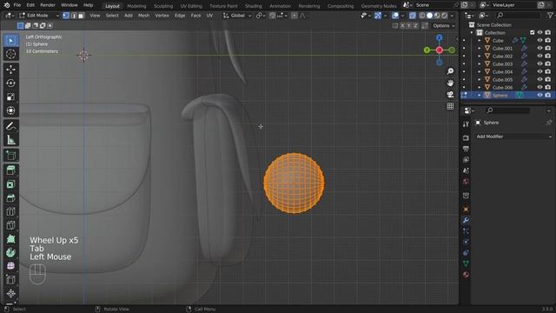Select the Spin tool
This screenshot has height=313, width=556.
pos(11,253)
